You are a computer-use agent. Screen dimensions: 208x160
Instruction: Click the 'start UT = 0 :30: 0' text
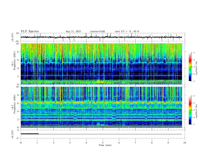tap(127, 31)
